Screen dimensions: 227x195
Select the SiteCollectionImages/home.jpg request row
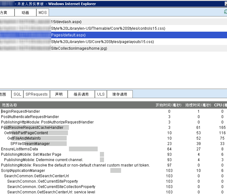click(x=113, y=48)
